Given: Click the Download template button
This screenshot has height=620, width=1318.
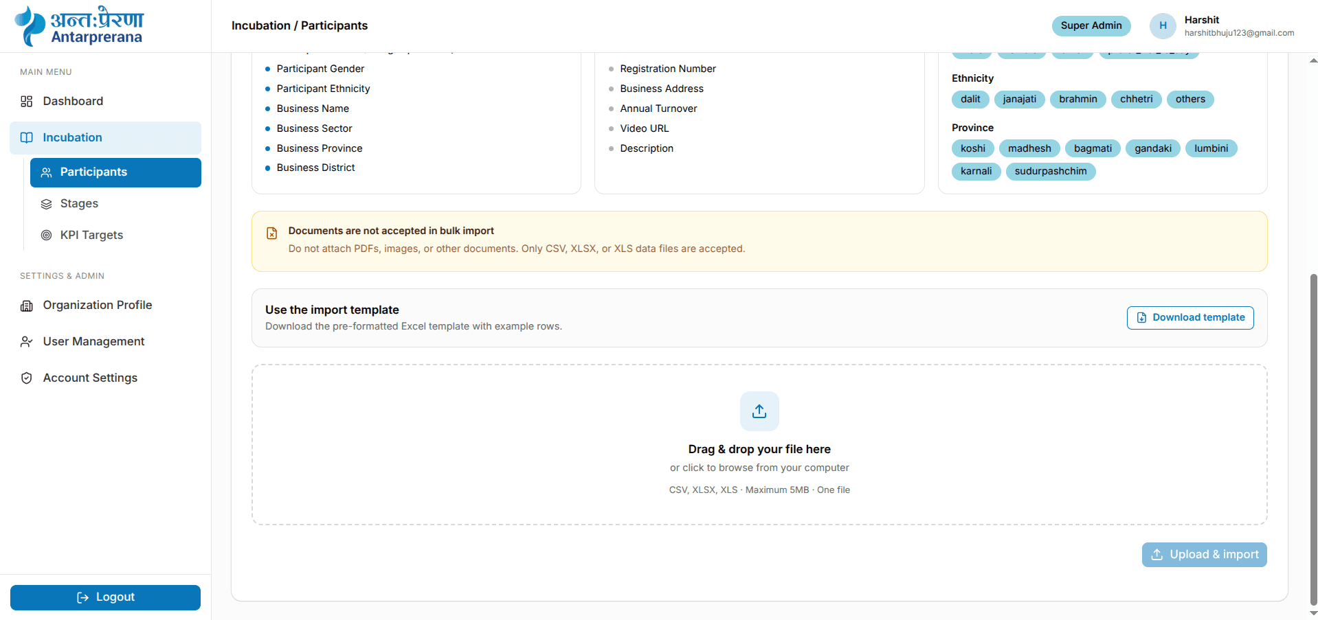Looking at the screenshot, I should click(1190, 318).
